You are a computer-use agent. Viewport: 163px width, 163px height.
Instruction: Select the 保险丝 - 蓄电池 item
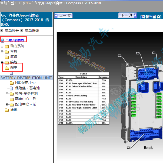(x=28, y=88)
